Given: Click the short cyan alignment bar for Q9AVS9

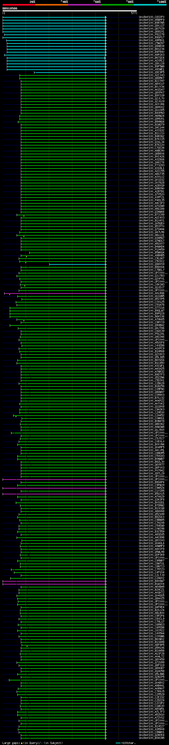Looking at the screenshot, I should point(78,264).
